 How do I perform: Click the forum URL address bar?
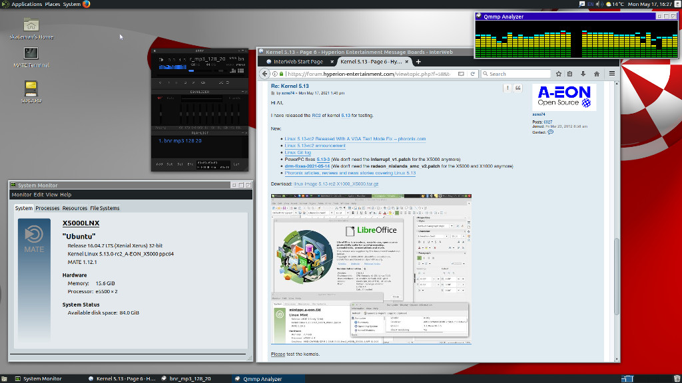click(x=369, y=74)
